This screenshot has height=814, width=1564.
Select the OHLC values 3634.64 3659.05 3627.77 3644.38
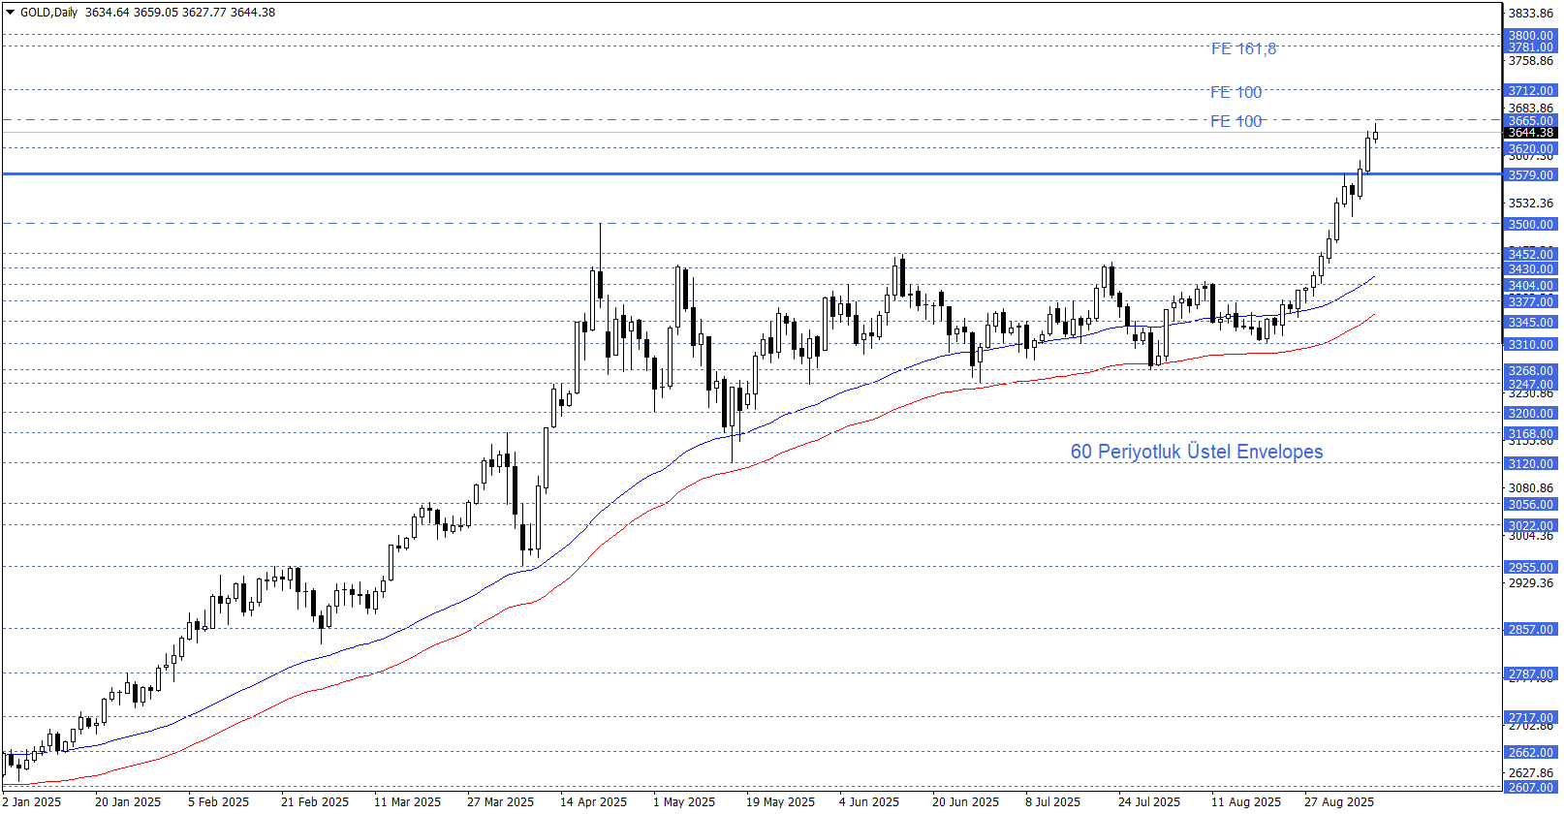[180, 13]
